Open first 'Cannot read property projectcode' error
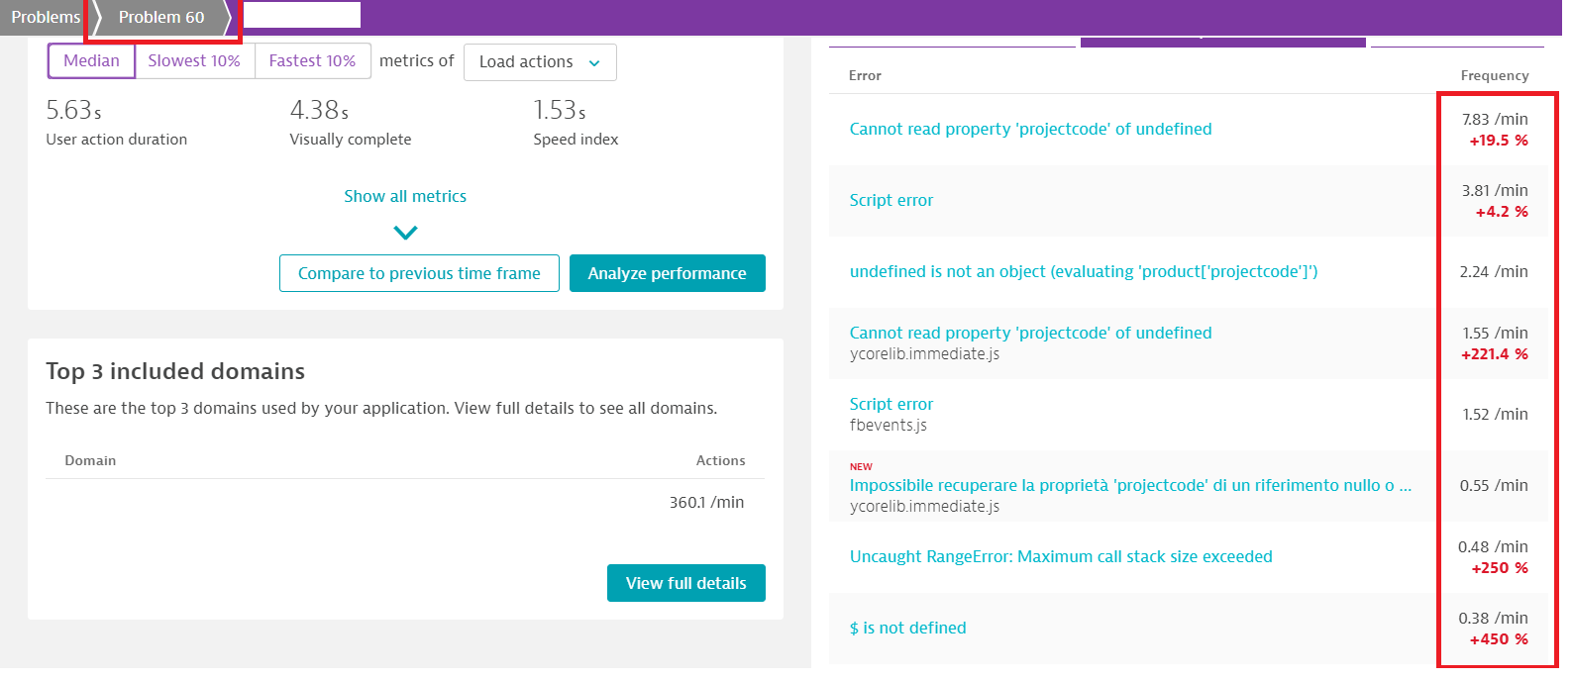 coord(1030,129)
